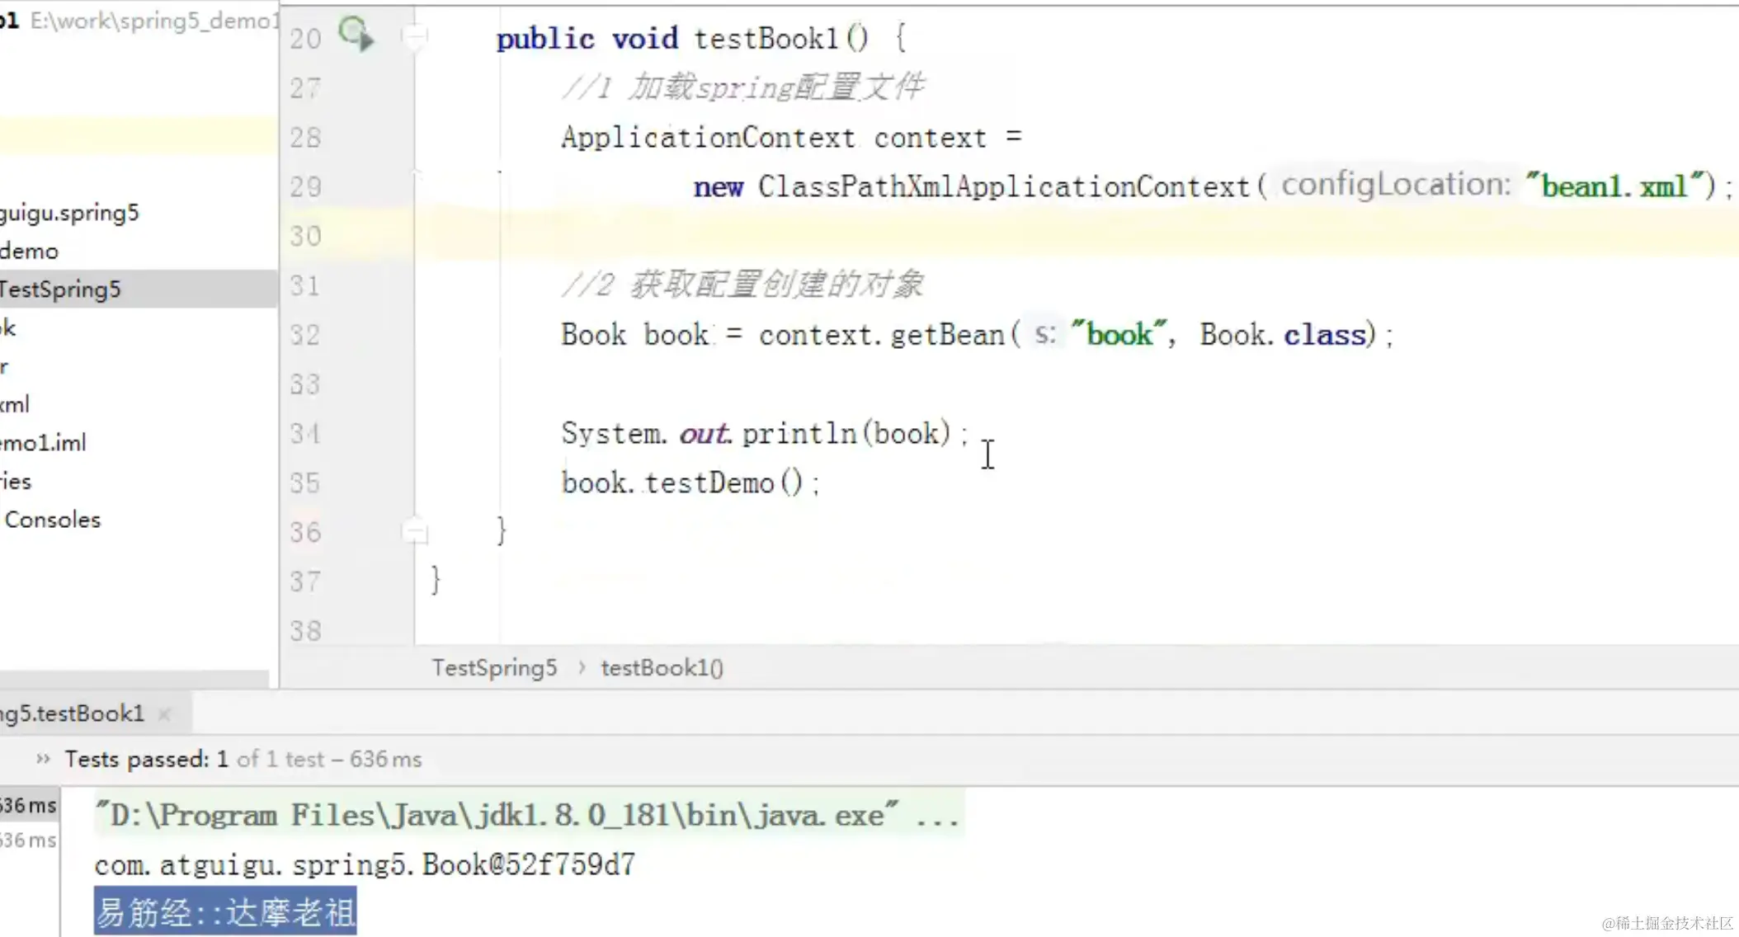Click TestSpring5 in the editor breadcrumb

click(x=494, y=668)
